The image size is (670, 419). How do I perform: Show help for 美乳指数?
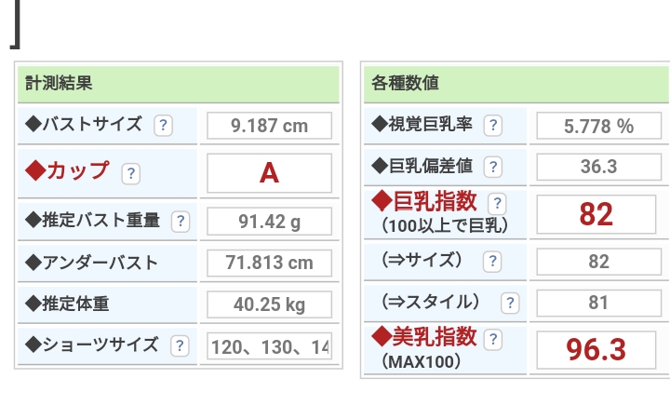tap(493, 339)
